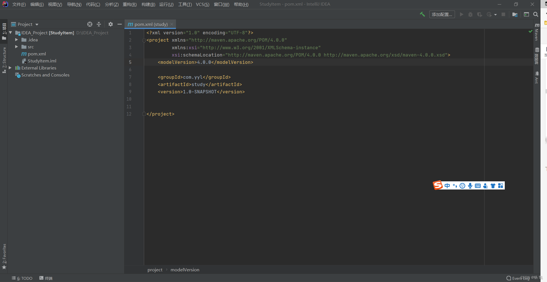
Task: Click the Run with Coverage icon
Action: (480, 14)
